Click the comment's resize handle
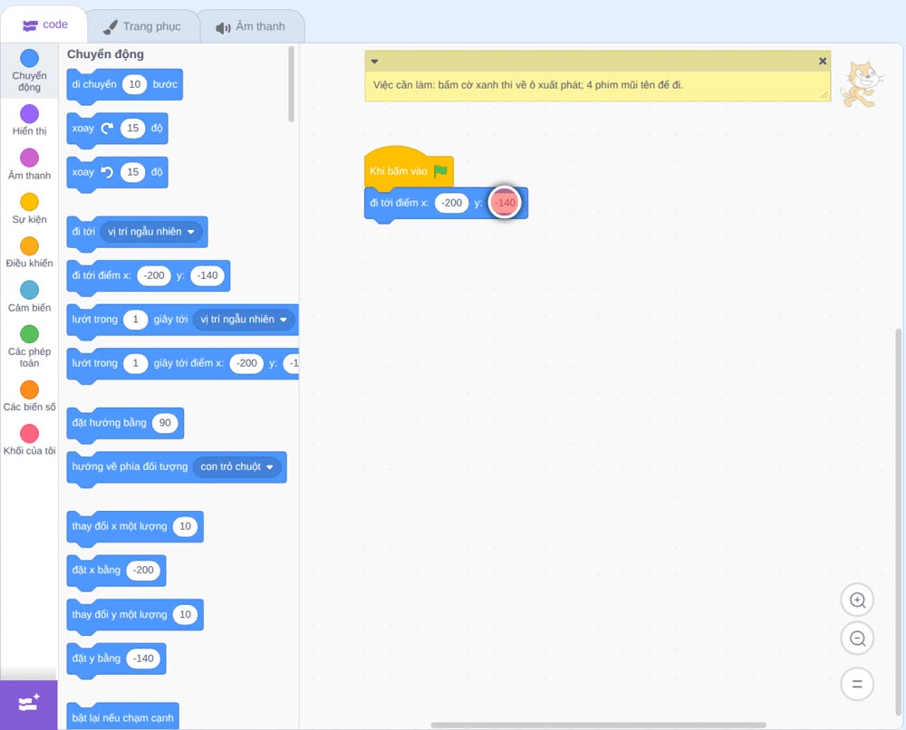Viewport: 906px width, 730px height. pyautogui.click(x=824, y=95)
